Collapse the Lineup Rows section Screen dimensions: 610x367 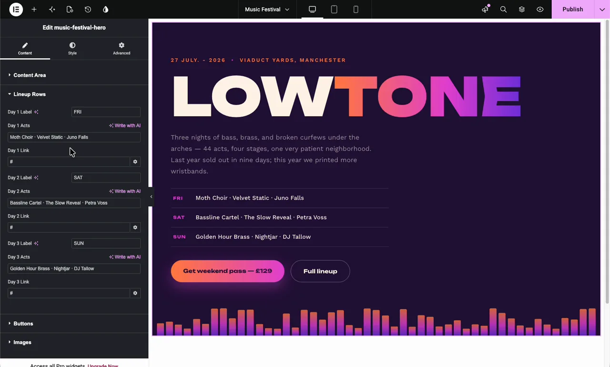click(74, 94)
